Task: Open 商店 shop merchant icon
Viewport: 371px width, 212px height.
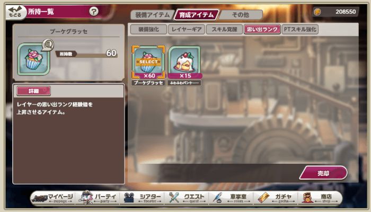Action: (x=307, y=198)
